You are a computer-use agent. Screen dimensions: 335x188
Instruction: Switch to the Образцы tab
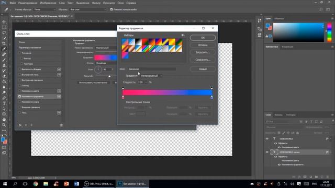(279, 19)
